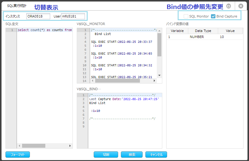Click SQL全文 horizontal scrollbar thumb
Screen dimensions: 249x161
click(x=34, y=146)
